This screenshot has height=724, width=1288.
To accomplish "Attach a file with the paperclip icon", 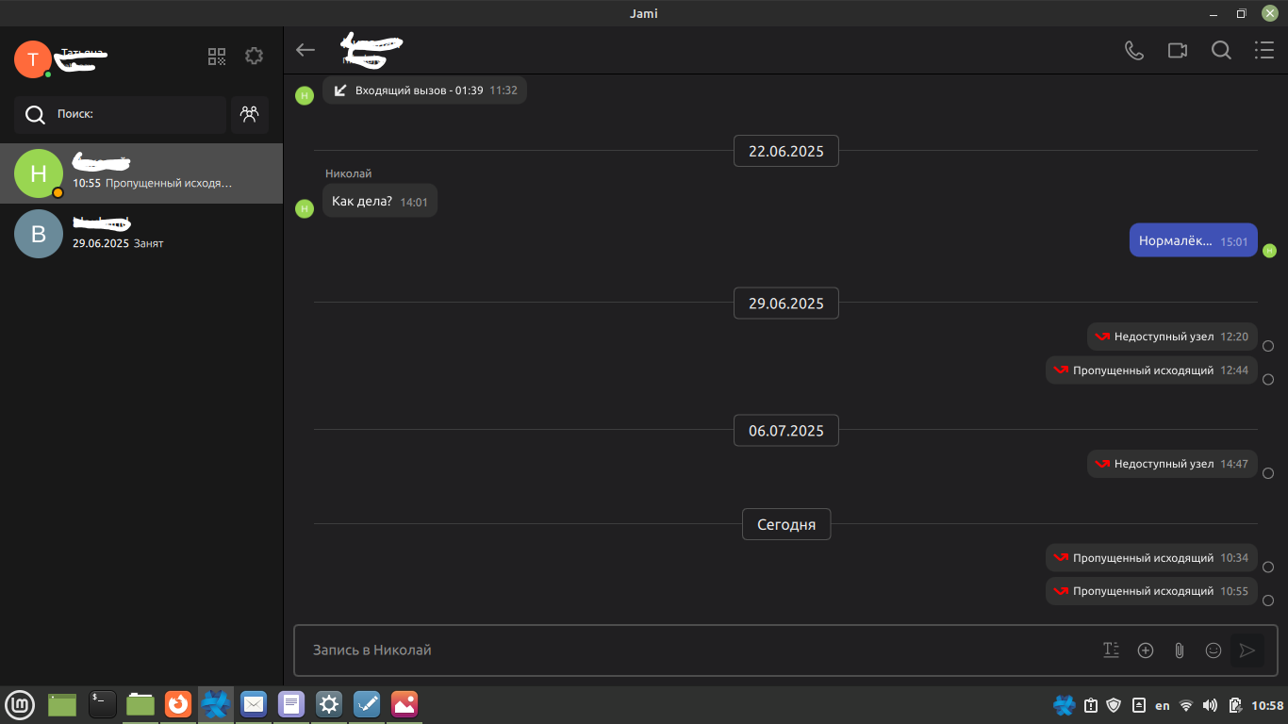I will click(x=1180, y=650).
